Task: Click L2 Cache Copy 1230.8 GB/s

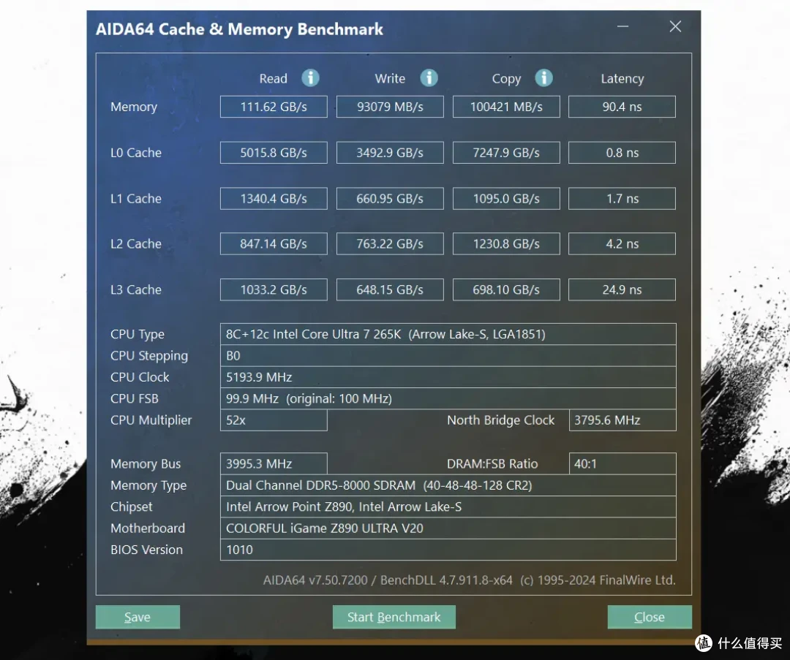Action: click(506, 243)
